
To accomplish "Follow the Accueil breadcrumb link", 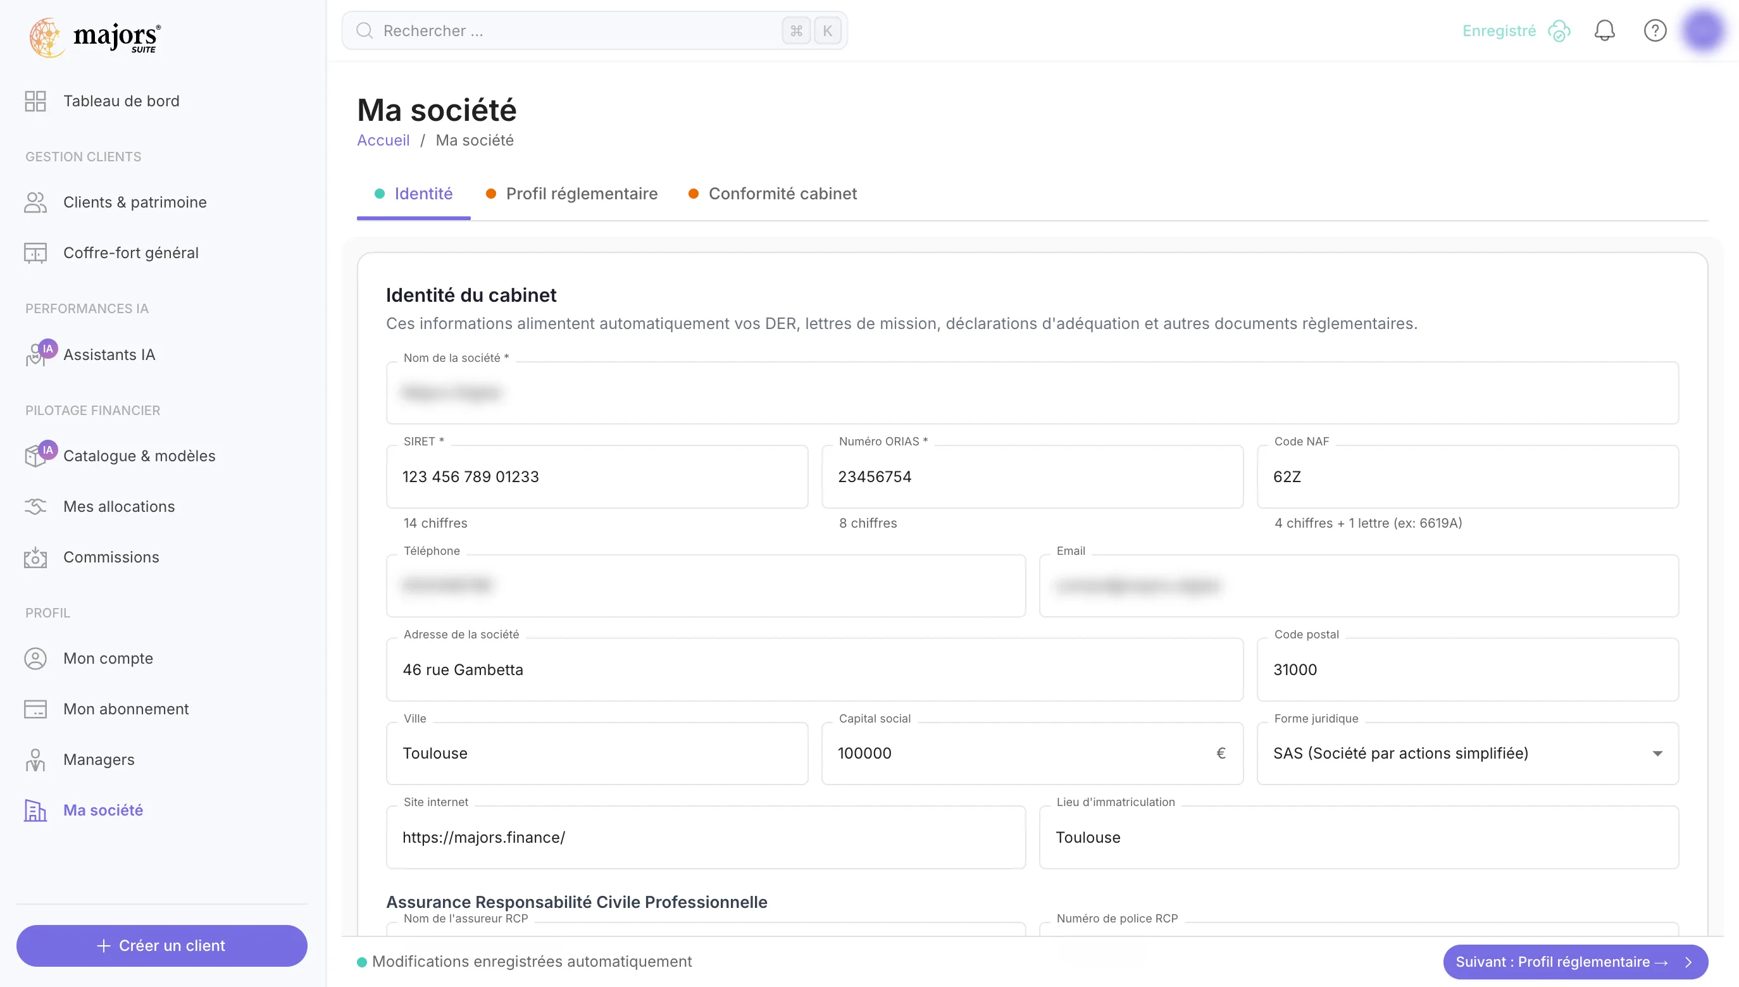I will [x=383, y=140].
